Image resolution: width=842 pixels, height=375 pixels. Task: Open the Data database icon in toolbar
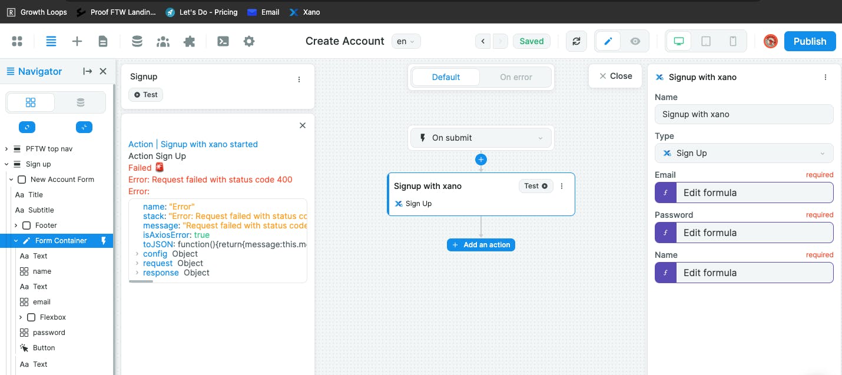tap(137, 41)
